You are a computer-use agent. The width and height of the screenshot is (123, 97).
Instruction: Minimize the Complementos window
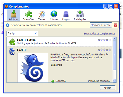(x=106, y=6)
